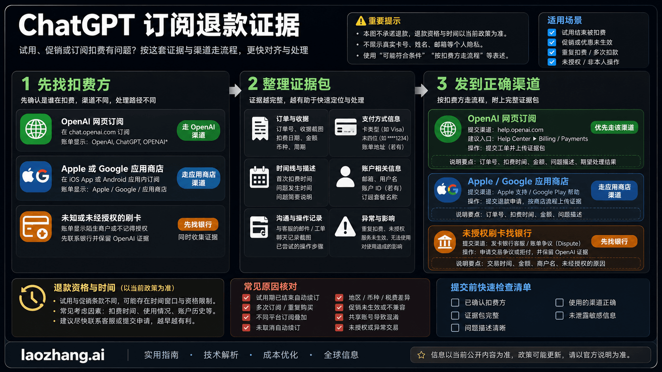Viewport: 662px width, 372px height.
Task: Click the clock history icon beside 退款资格与时间
Action: [32, 298]
